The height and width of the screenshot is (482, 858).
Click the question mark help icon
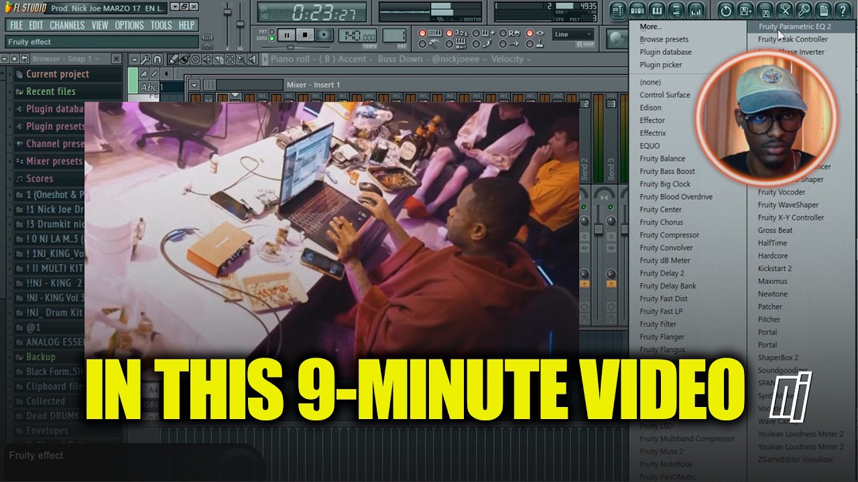(843, 11)
